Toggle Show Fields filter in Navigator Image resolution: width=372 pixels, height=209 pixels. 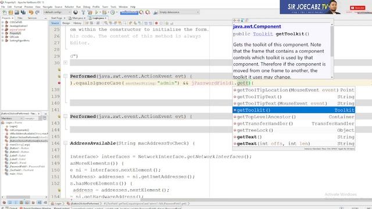click(10, 203)
